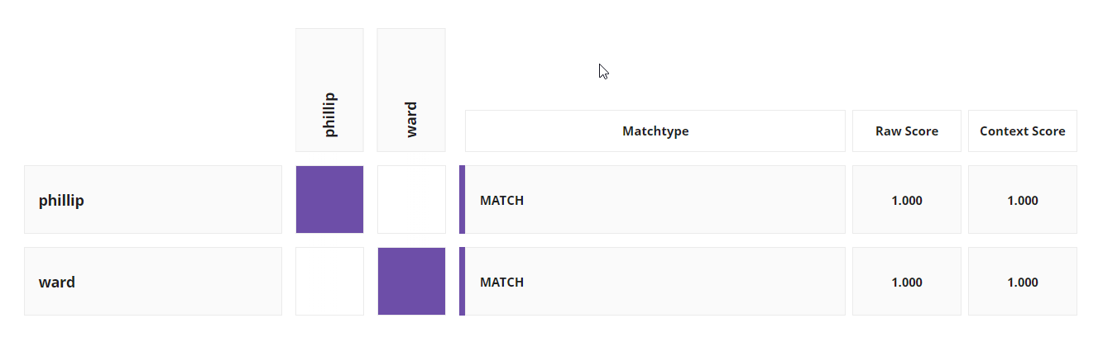Click the ward row raw score 1.000
This screenshot has height=342, width=1103.
tap(907, 282)
